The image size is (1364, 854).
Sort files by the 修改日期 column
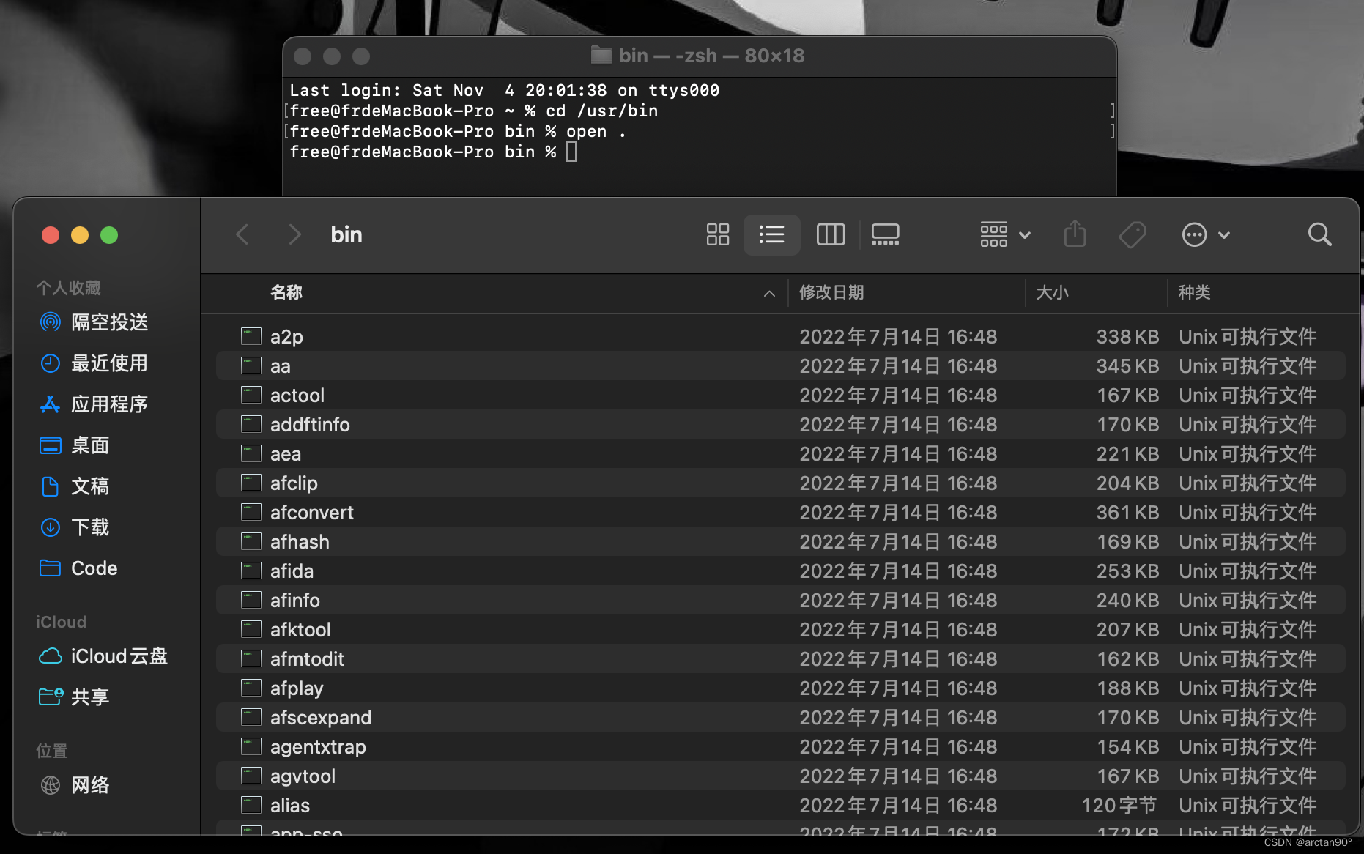[x=831, y=292]
